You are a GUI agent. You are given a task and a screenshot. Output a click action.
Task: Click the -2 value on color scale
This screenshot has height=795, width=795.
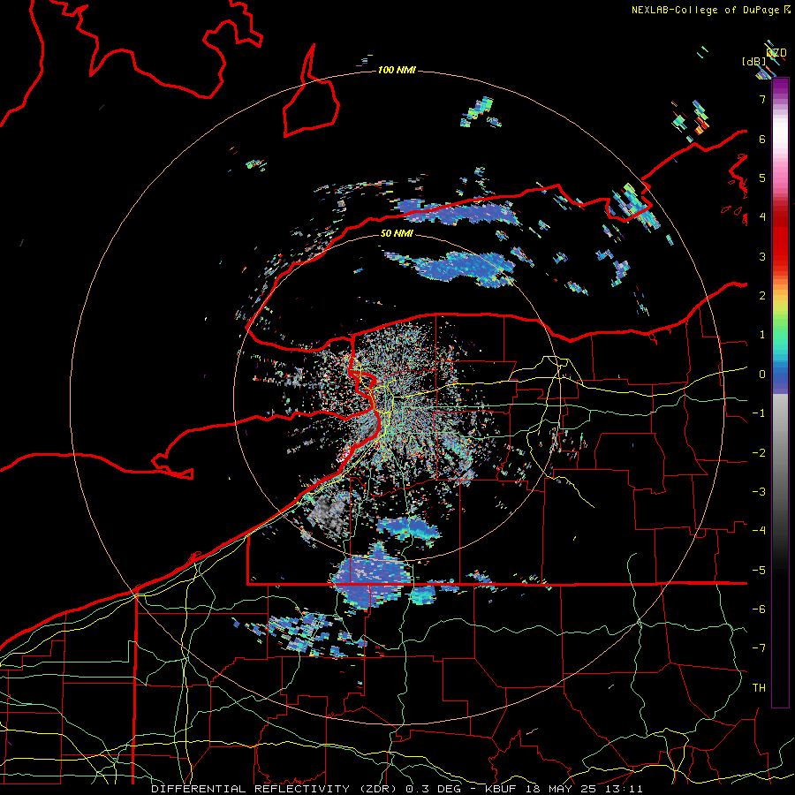coord(759,453)
